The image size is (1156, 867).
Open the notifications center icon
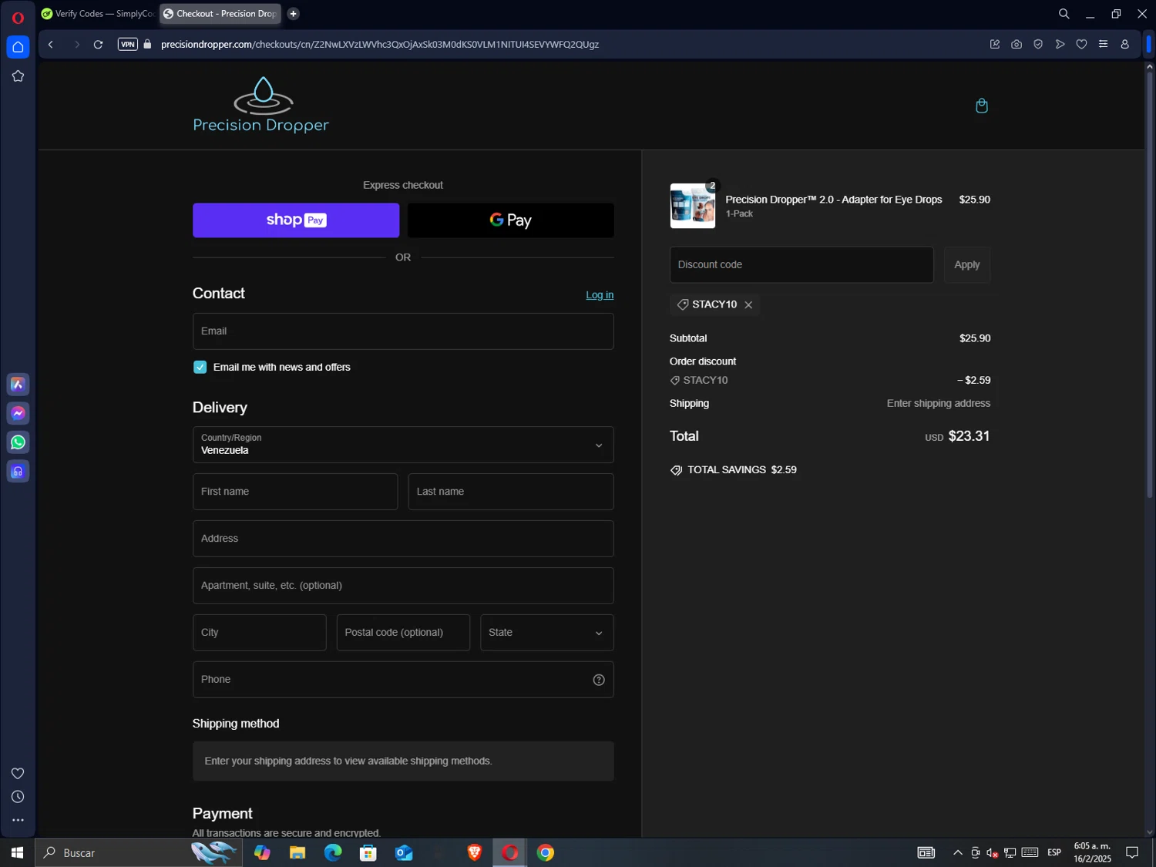click(1132, 852)
